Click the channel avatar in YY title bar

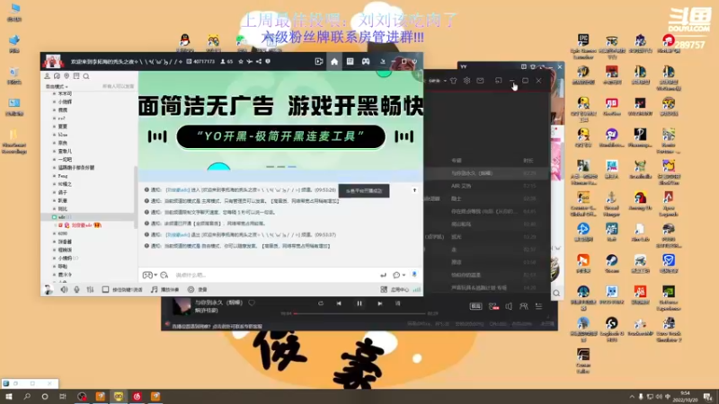point(53,61)
